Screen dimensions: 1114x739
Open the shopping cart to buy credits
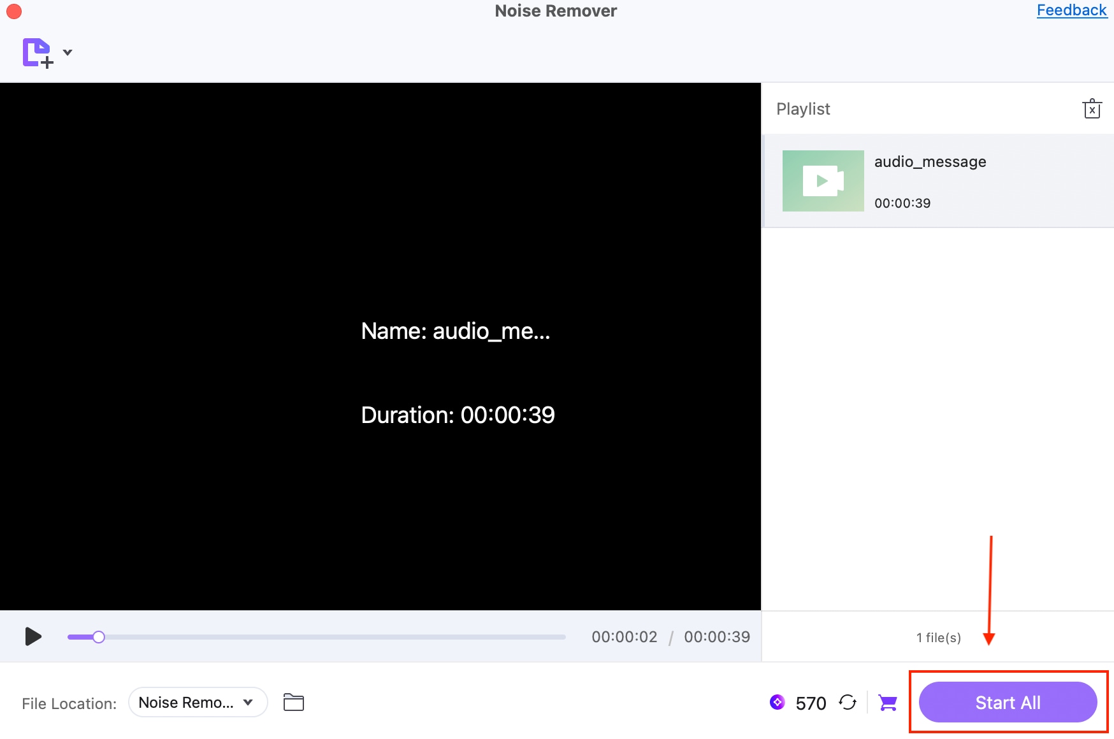(887, 703)
